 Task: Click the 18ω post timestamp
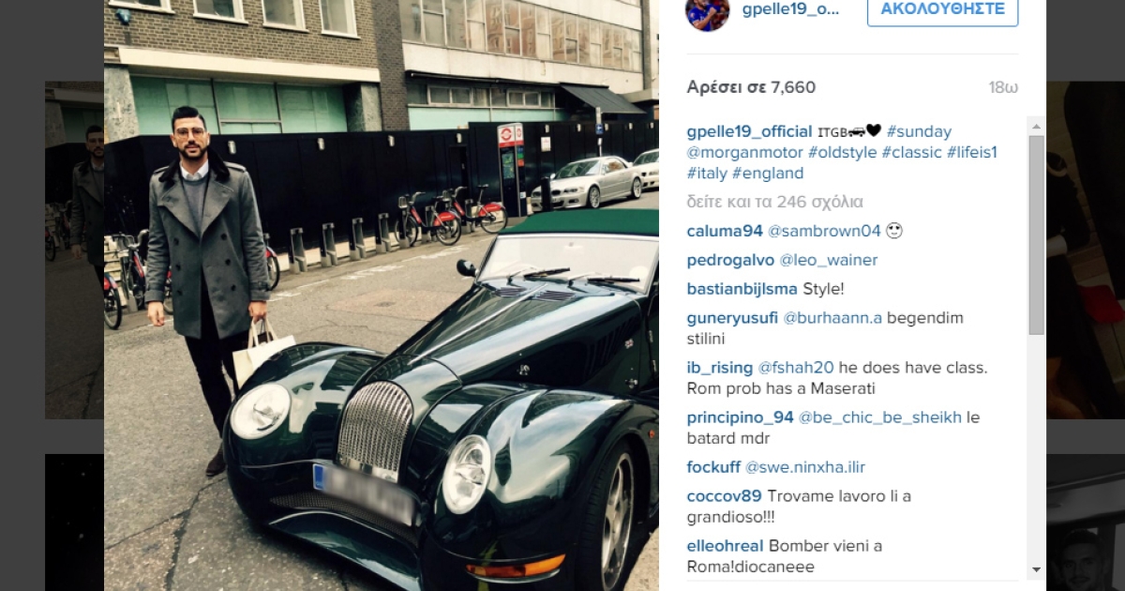(x=1003, y=87)
